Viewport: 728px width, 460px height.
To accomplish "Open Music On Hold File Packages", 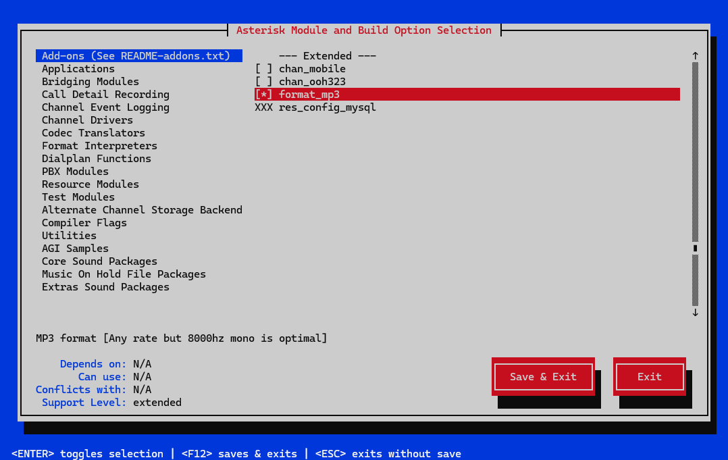I will pos(124,274).
